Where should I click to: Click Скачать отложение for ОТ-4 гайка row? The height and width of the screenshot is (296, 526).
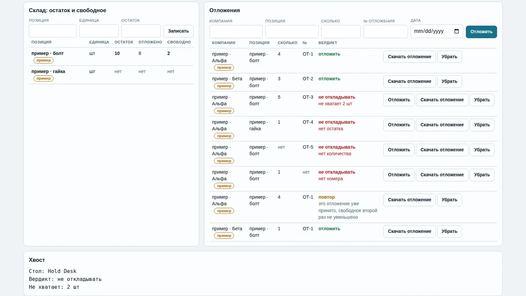(x=442, y=125)
